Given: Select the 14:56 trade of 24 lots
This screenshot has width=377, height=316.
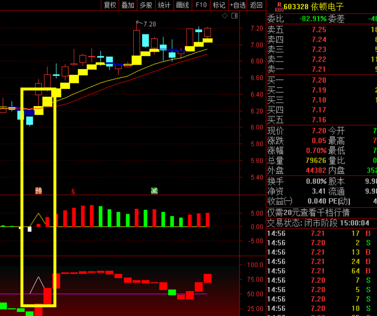Looking at the screenshot, I should pyautogui.click(x=322, y=261).
